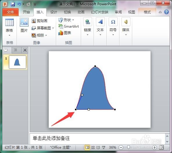The image size is (172, 153).
Task: Expand the 形状 dropdown arrow
Action: 73,20
